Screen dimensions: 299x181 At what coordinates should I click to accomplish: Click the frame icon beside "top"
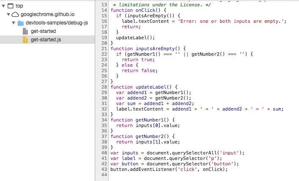pyautogui.click(x=11, y=5)
